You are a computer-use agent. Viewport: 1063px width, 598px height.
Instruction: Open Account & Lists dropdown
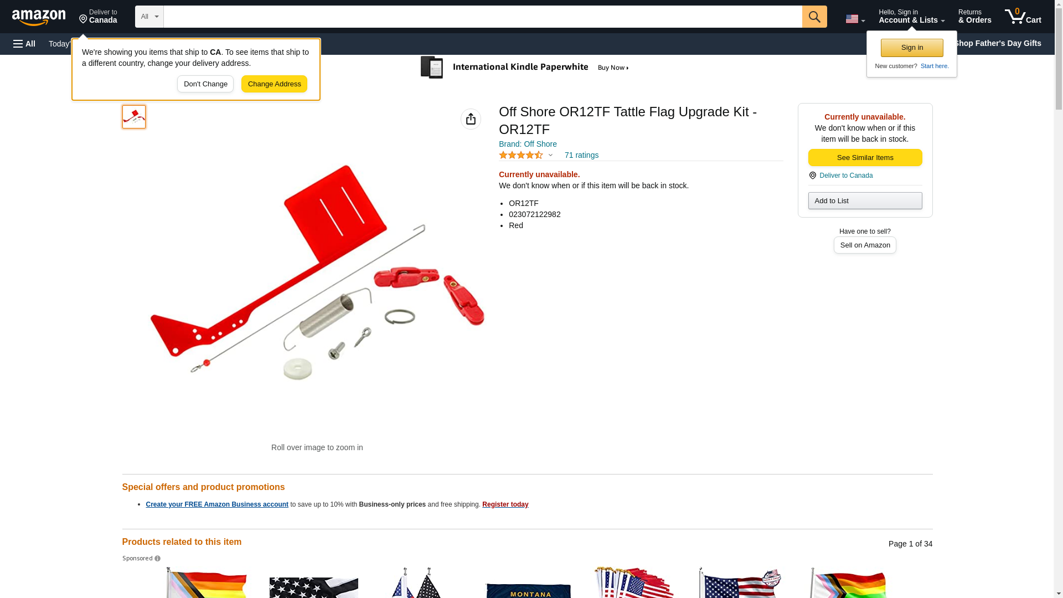click(911, 17)
